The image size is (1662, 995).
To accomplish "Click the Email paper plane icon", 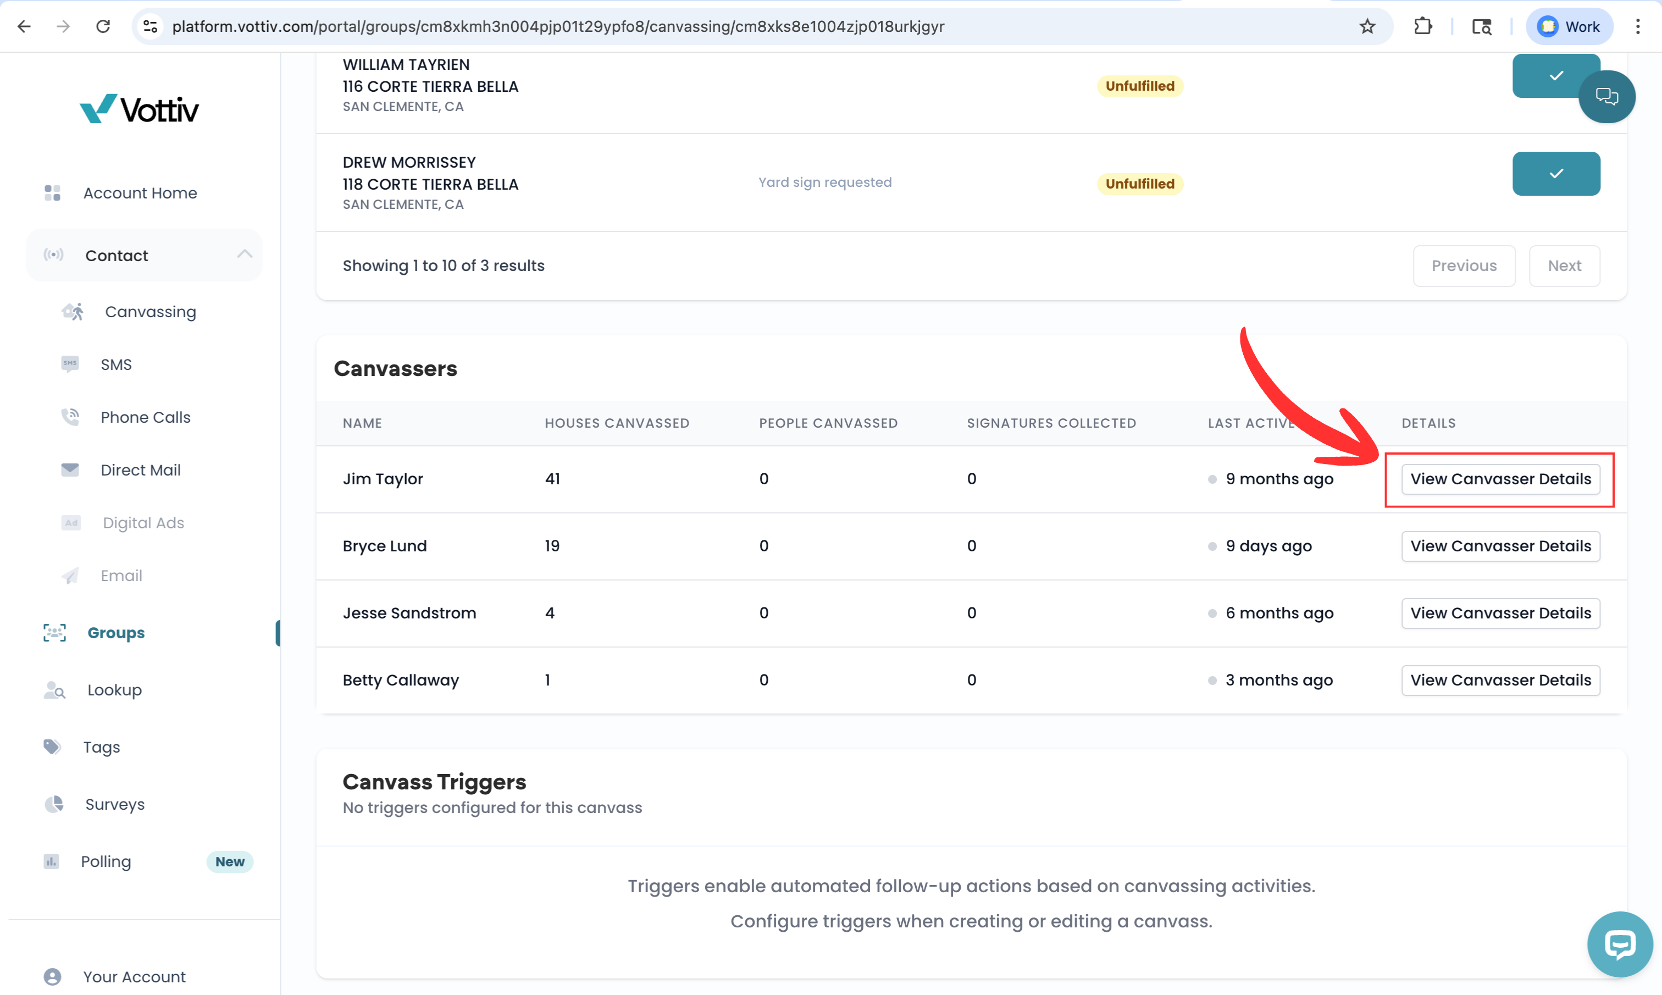I will pyautogui.click(x=70, y=576).
